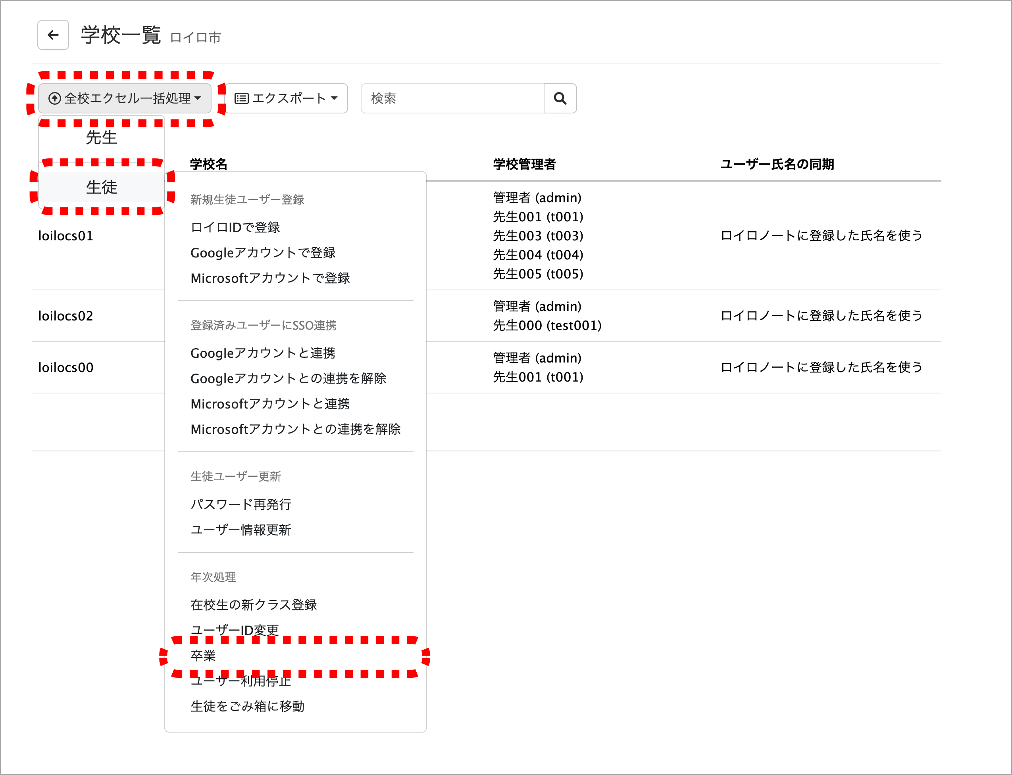Click the magnifying glass search button
This screenshot has height=775, width=1012.
[x=560, y=98]
